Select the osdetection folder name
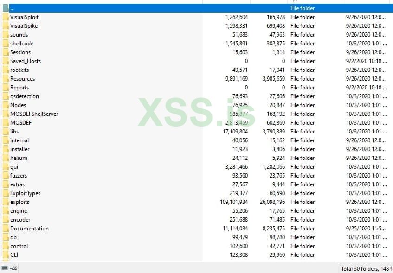The image size is (393, 273). click(25, 96)
